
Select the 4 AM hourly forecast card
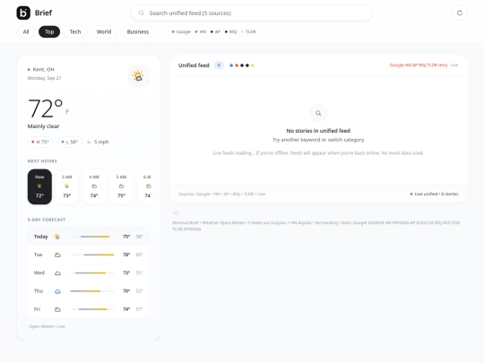[94, 186]
